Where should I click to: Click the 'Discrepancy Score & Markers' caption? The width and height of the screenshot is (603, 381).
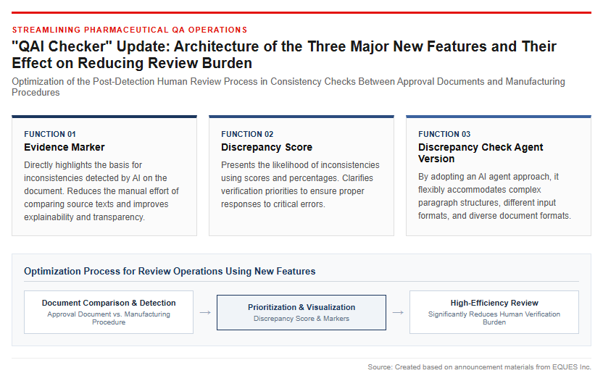301,318
